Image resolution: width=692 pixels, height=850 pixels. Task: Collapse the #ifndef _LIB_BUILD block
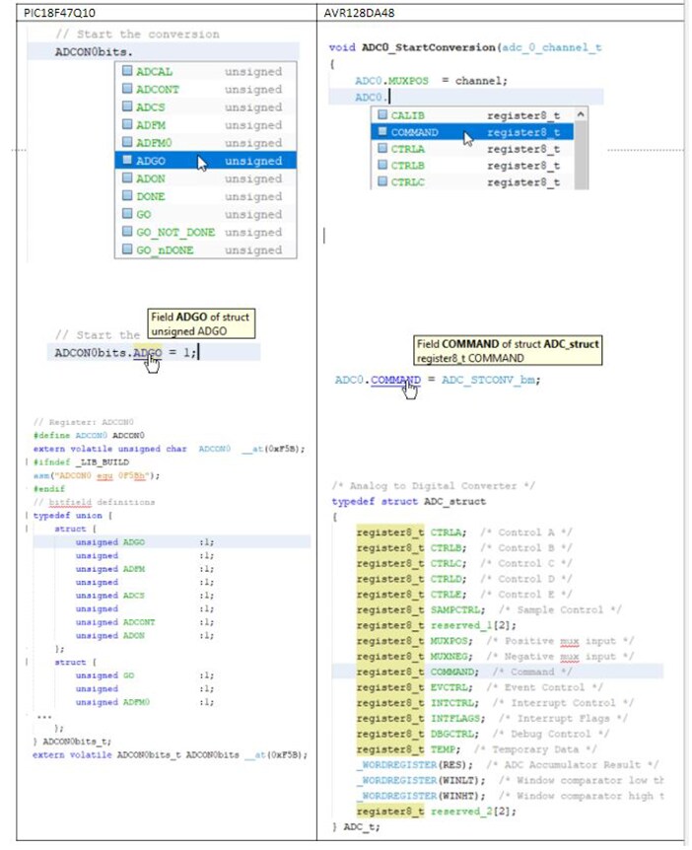(x=27, y=461)
